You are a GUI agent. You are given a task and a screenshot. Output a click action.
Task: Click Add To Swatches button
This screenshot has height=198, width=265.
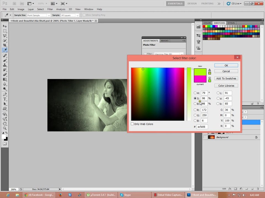[226, 78]
